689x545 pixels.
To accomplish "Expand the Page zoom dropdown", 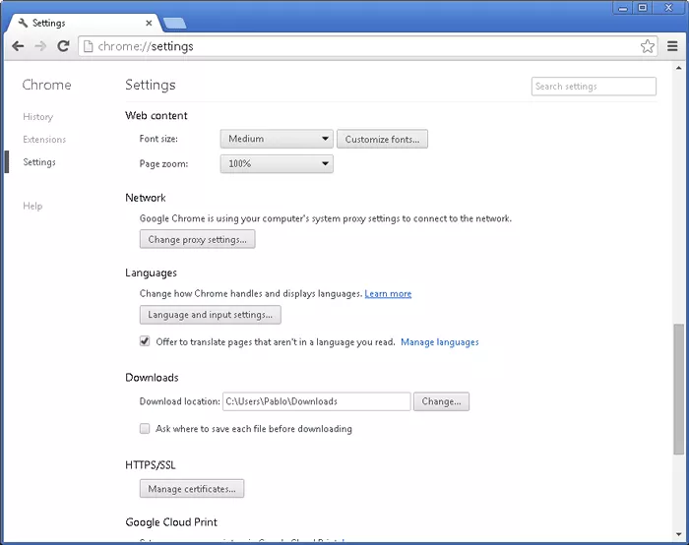I will pyautogui.click(x=277, y=164).
